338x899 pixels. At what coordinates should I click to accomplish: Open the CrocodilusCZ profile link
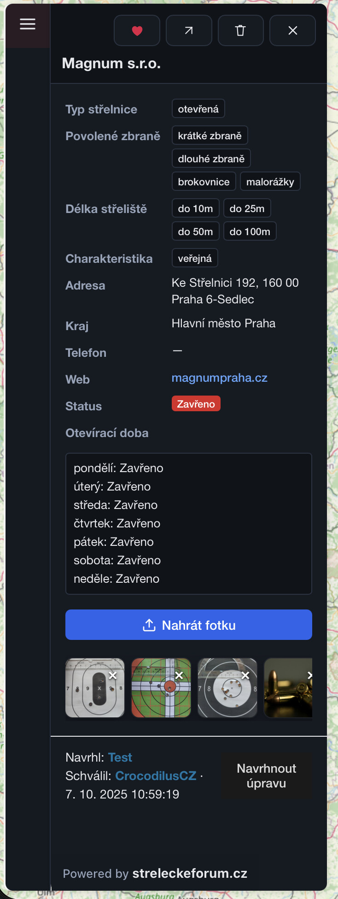pos(156,776)
